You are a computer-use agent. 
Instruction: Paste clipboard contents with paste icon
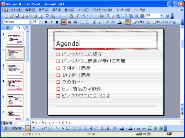(x=71, y=16)
